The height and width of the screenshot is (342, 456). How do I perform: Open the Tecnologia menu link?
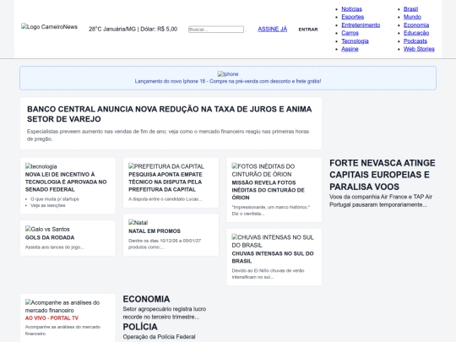click(355, 41)
